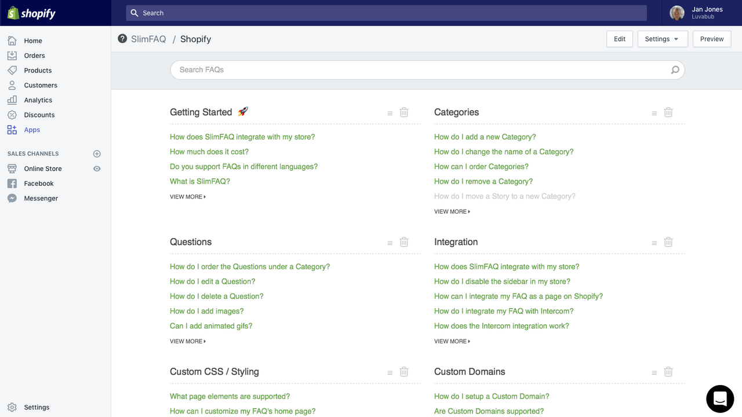Open the chat support widget

coord(720,398)
